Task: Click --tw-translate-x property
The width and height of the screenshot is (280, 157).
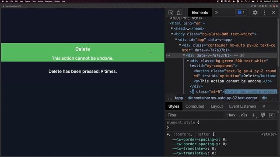Action: pyautogui.click(x=194, y=149)
